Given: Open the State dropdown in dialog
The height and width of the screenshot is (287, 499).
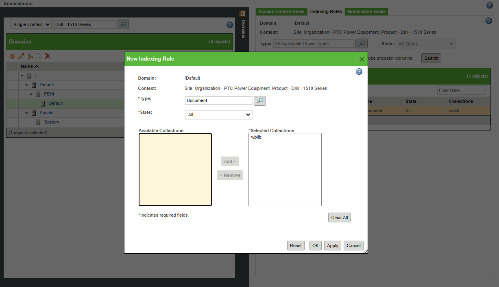Looking at the screenshot, I should click(x=218, y=115).
